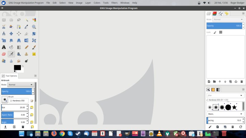Select the Text tool
This screenshot has height=138, width=246.
pyautogui.click(x=4, y=47)
